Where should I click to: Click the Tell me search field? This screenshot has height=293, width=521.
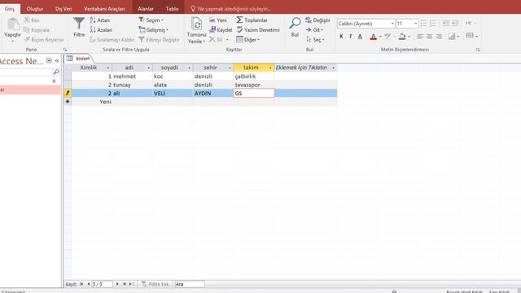point(231,9)
